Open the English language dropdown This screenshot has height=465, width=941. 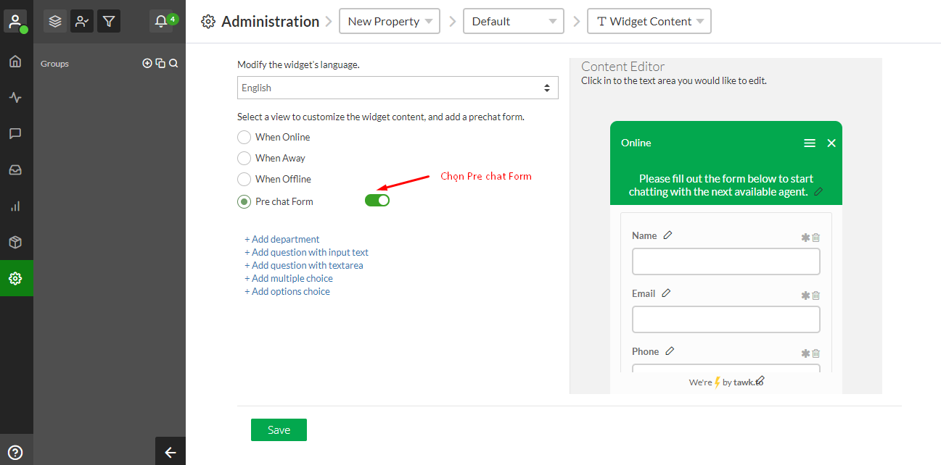tap(398, 88)
